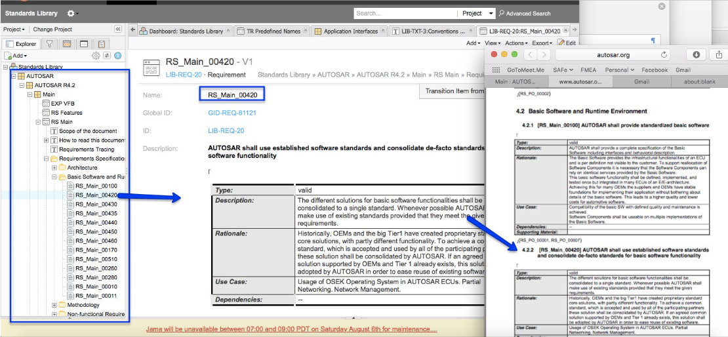This screenshot has height=337, width=728.
Task: Click Change Project
Action: pos(52,30)
